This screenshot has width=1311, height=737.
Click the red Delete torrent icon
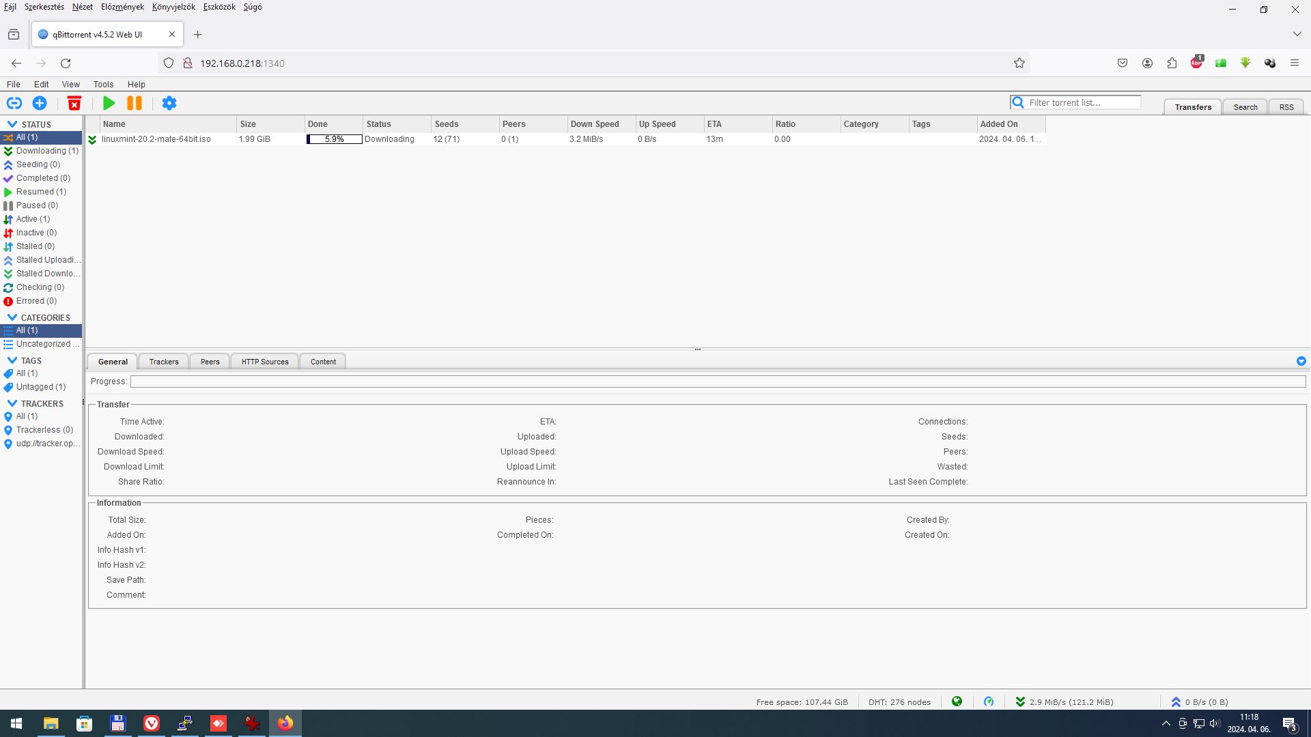(74, 103)
